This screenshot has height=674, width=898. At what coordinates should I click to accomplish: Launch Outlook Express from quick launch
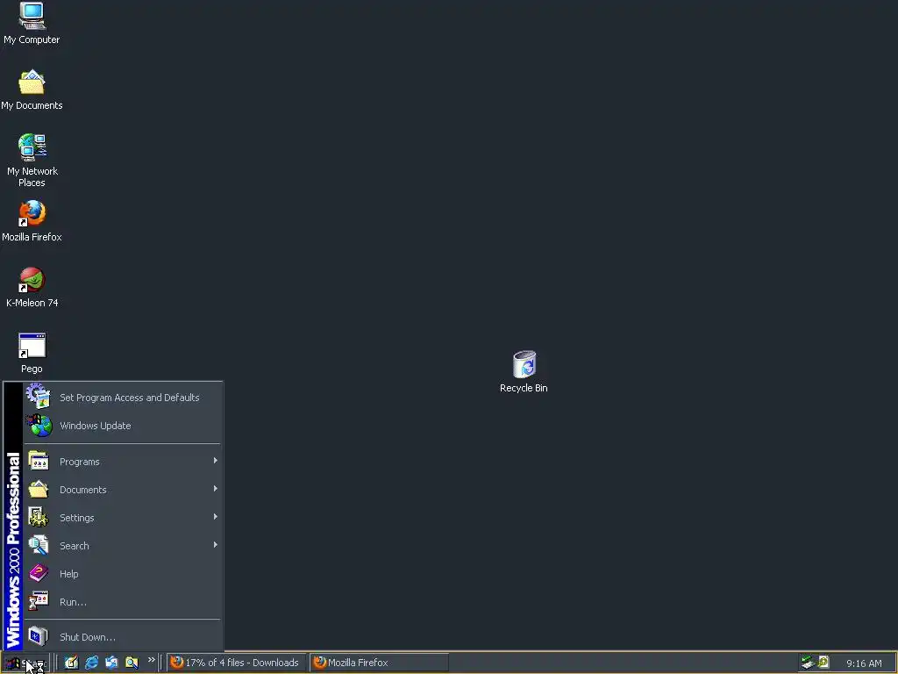click(111, 663)
